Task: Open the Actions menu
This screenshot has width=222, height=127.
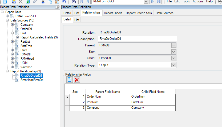Action: coord(198,2)
